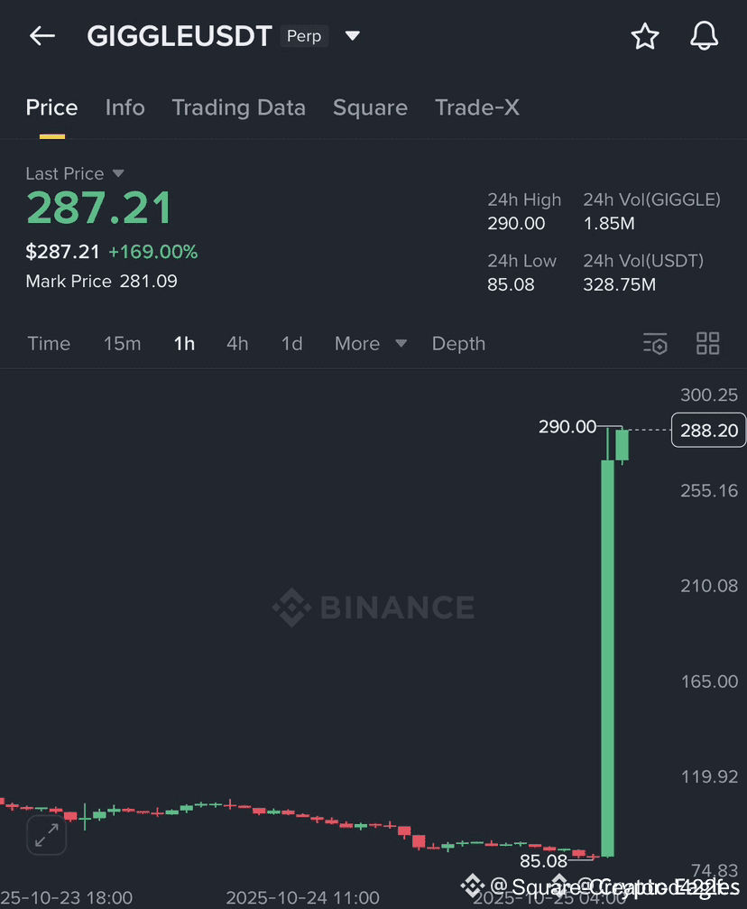Click the 290.00 high label on chart
The height and width of the screenshot is (909, 747).
567,427
